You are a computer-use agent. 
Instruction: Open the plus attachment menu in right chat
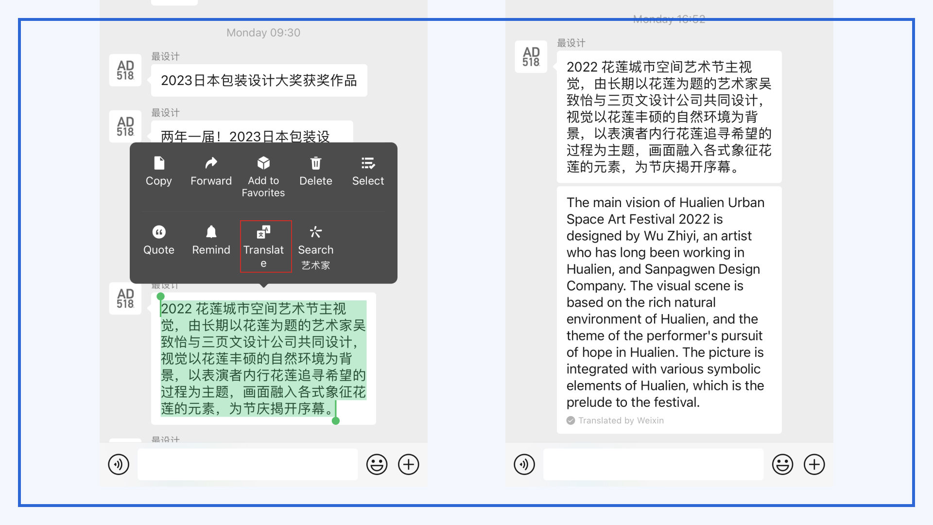[x=814, y=464]
